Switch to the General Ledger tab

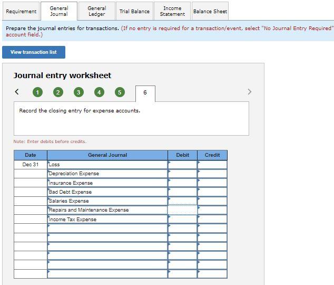coord(97,11)
